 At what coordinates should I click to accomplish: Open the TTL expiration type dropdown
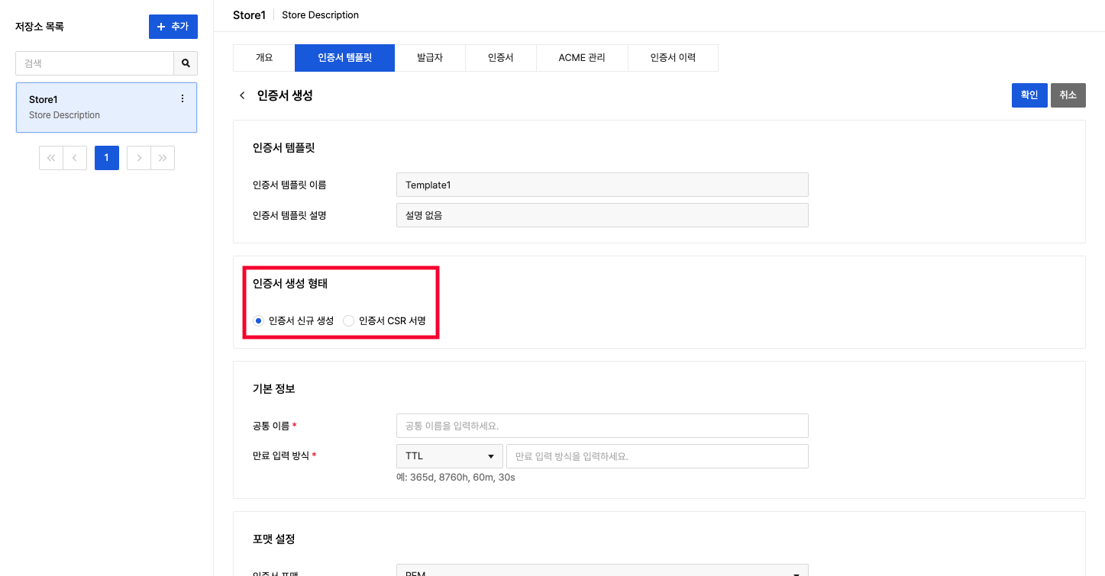click(449, 456)
